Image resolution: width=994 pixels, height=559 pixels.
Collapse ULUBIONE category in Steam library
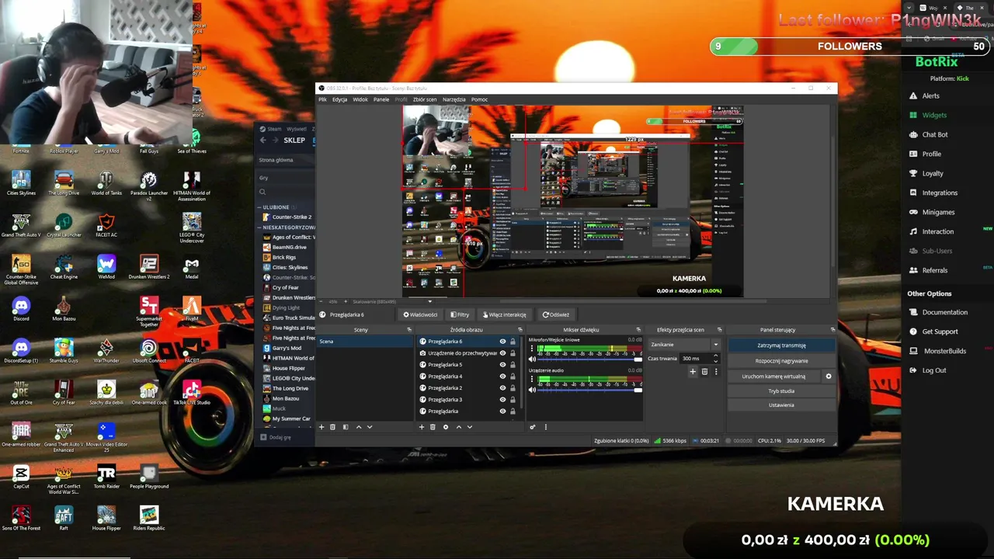[x=260, y=207]
